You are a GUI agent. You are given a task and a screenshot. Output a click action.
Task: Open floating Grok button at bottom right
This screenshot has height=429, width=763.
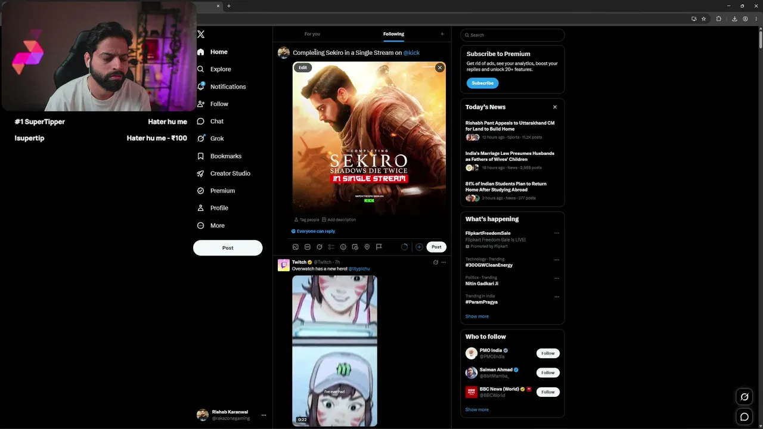point(745,397)
